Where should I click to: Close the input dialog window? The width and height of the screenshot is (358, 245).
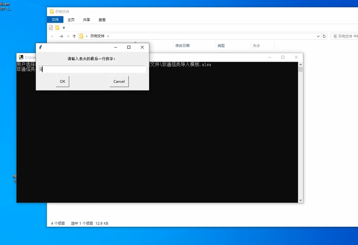(142, 47)
